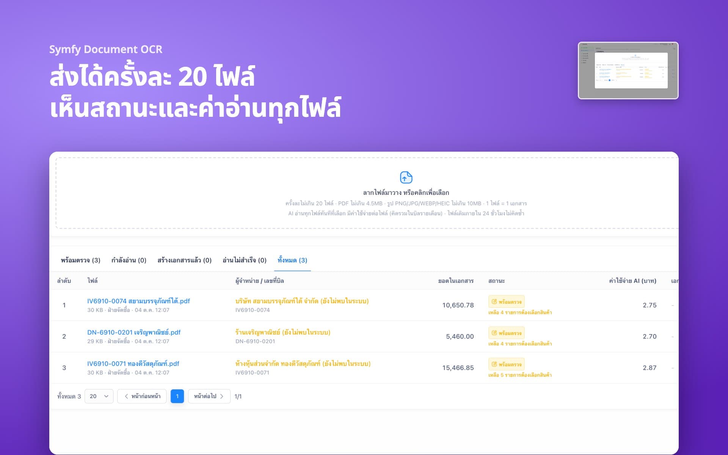Image resolution: width=728 pixels, height=455 pixels.
Task: Switch to the 'สร้างเอกสารแล้ว (0)' tab
Action: coord(184,260)
